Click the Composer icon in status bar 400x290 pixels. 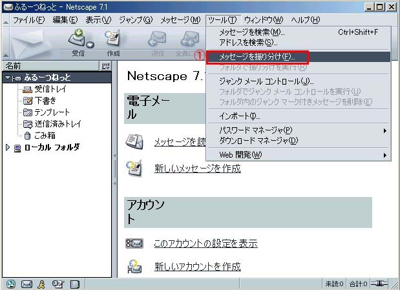59,284
